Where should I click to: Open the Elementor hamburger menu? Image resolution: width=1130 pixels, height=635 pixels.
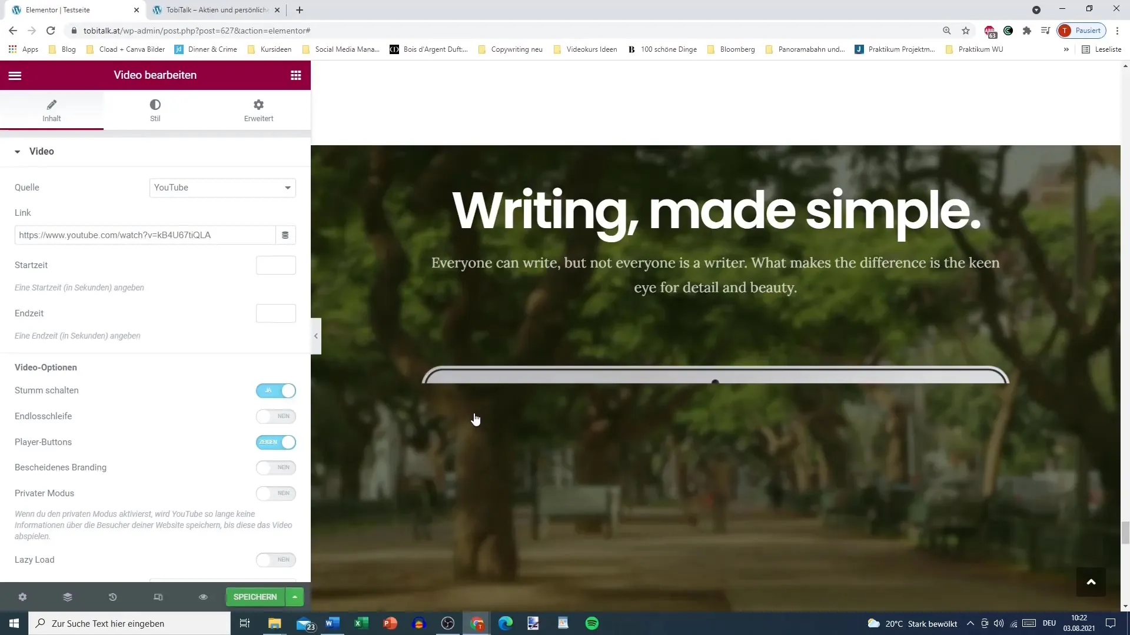tap(15, 75)
